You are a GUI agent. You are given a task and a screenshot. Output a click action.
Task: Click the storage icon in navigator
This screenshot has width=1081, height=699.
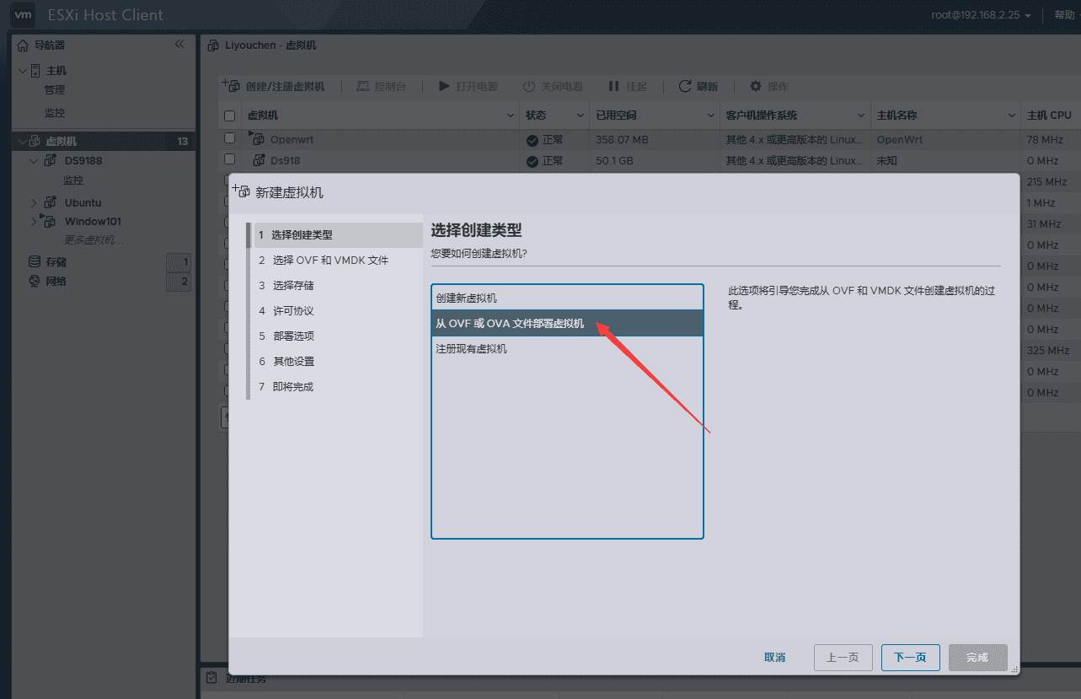pos(35,262)
